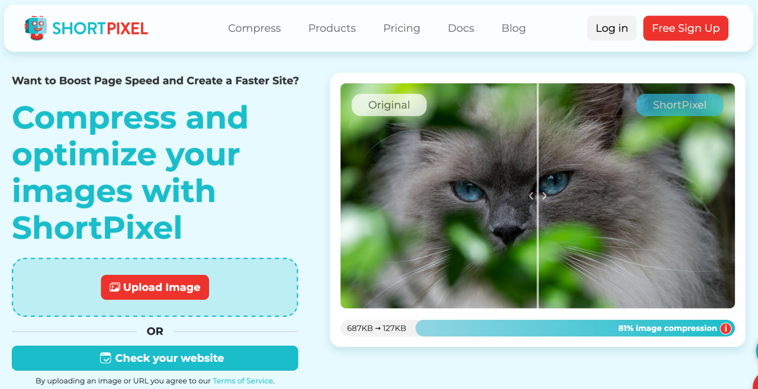Screen dimensions: 758x389
Task: Click the red info icon on compression bar
Action: pyautogui.click(x=725, y=329)
